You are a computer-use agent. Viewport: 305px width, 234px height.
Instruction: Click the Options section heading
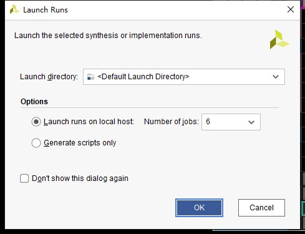(x=34, y=102)
